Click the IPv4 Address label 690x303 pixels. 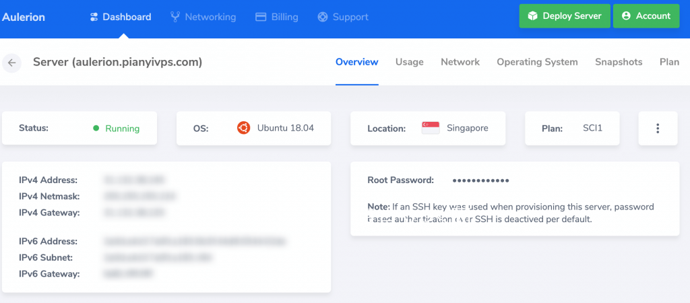pyautogui.click(x=49, y=180)
